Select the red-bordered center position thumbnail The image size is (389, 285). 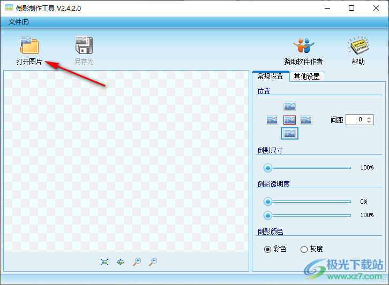coord(289,120)
